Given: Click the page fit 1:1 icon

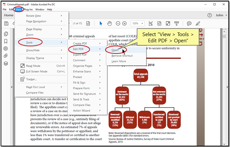Looking at the screenshot, I should pos(88,23).
